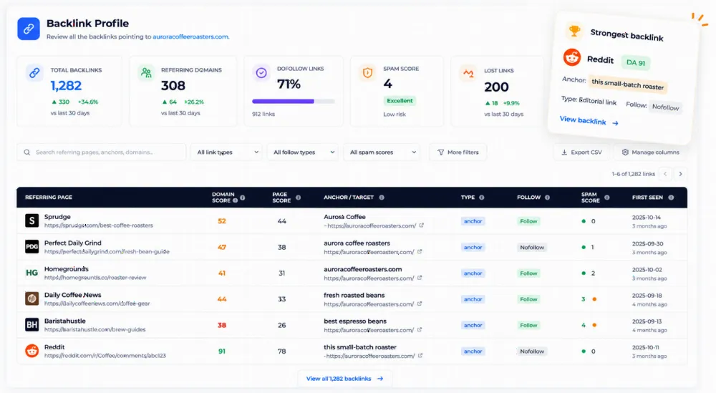Click first seen date 2025-10-14
716x393 pixels.
click(x=646, y=218)
